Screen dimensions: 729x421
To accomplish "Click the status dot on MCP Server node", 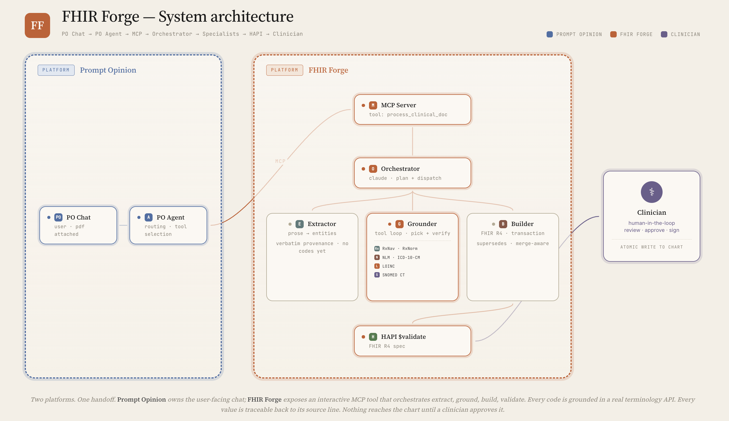I will click(x=363, y=106).
